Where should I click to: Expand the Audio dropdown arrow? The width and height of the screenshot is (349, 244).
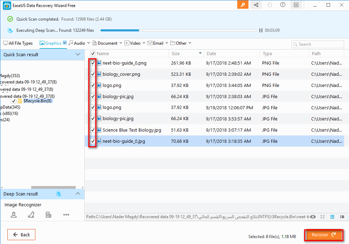[x=88, y=43]
